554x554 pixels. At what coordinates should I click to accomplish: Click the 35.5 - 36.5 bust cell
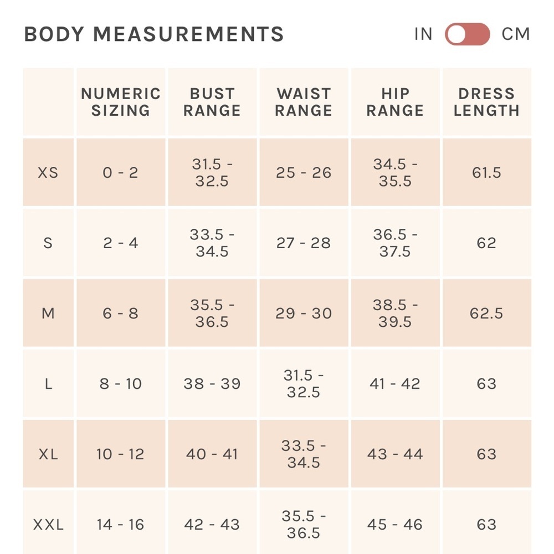[x=212, y=314]
